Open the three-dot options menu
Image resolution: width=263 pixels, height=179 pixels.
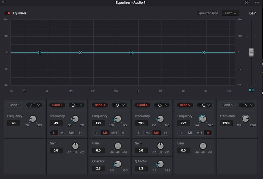(257, 3)
